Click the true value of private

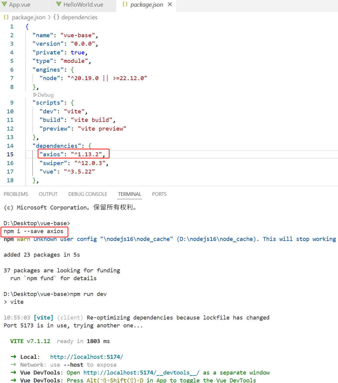[78, 53]
